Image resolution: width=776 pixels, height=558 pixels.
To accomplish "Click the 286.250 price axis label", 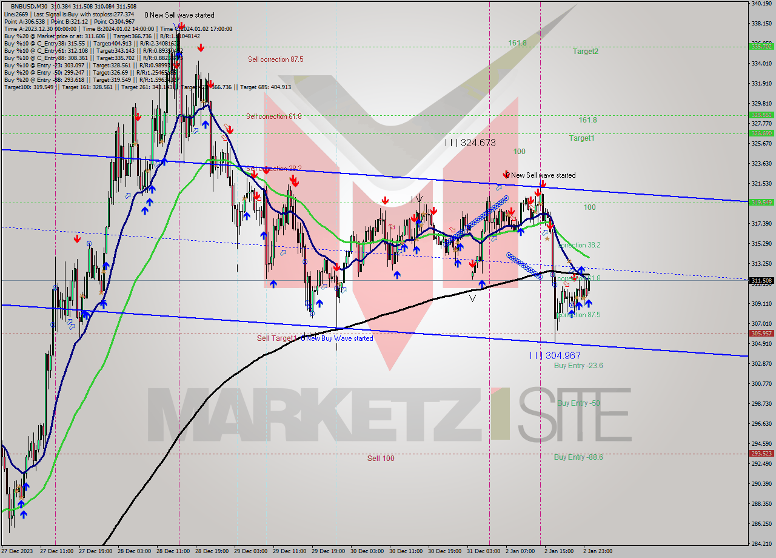I will point(761,524).
